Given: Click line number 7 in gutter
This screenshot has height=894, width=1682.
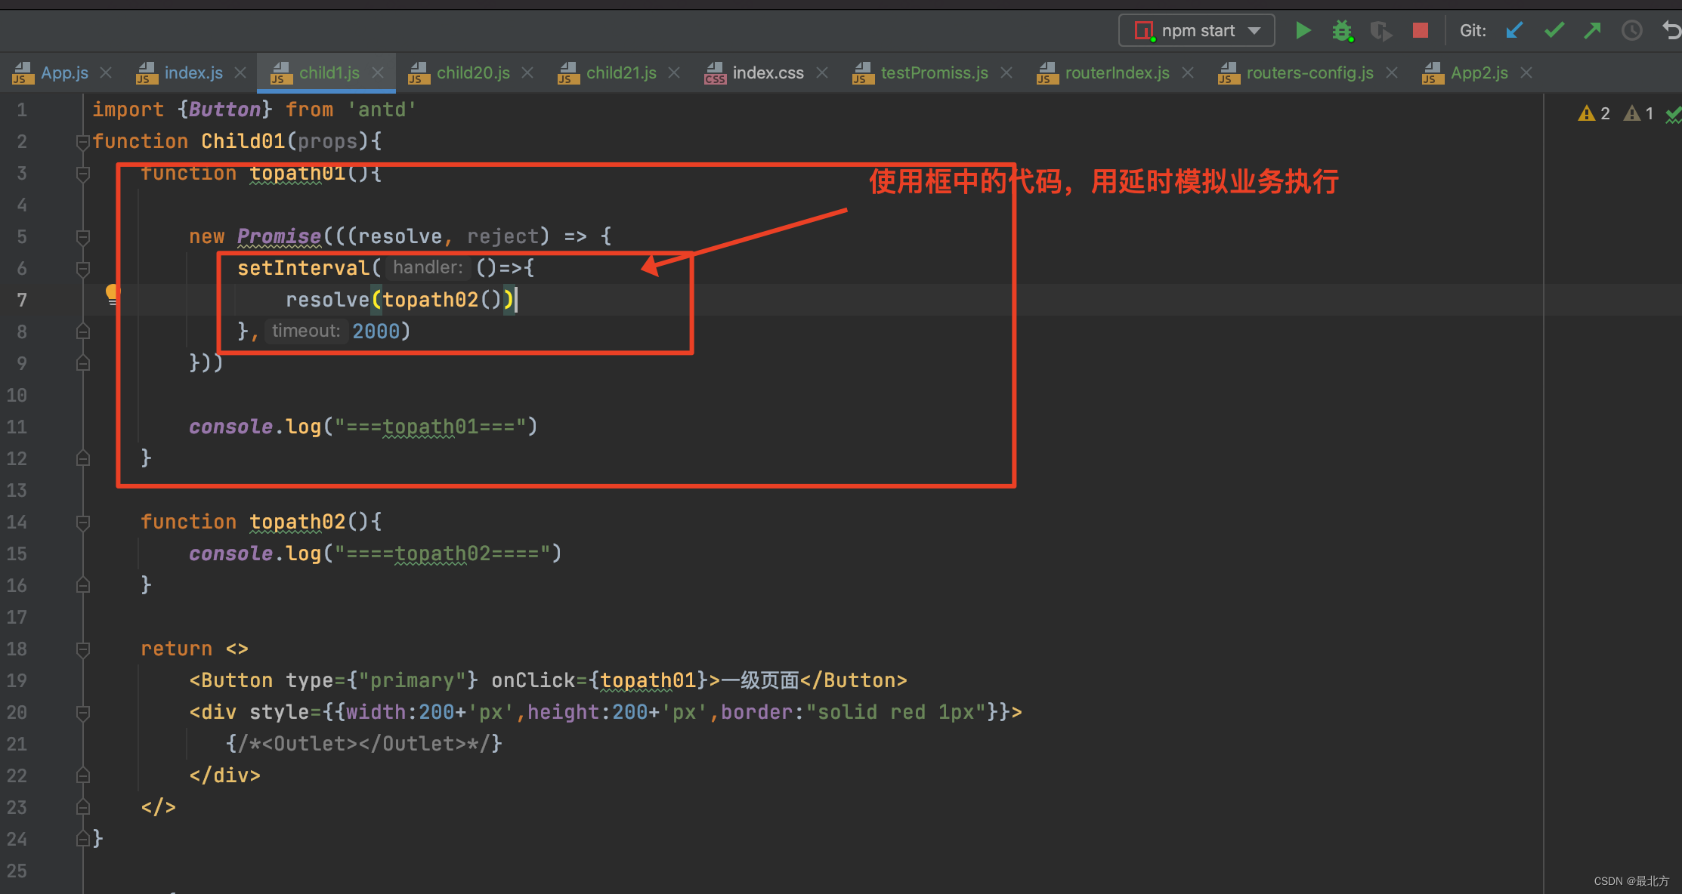Looking at the screenshot, I should click(22, 301).
